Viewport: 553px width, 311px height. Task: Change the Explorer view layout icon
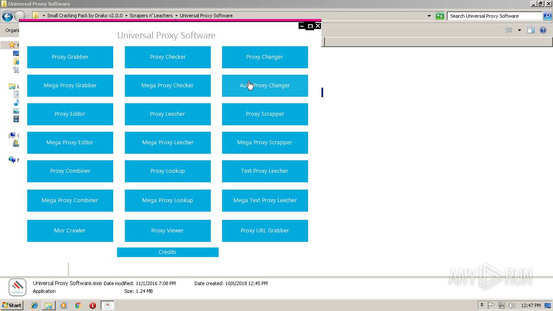point(509,30)
